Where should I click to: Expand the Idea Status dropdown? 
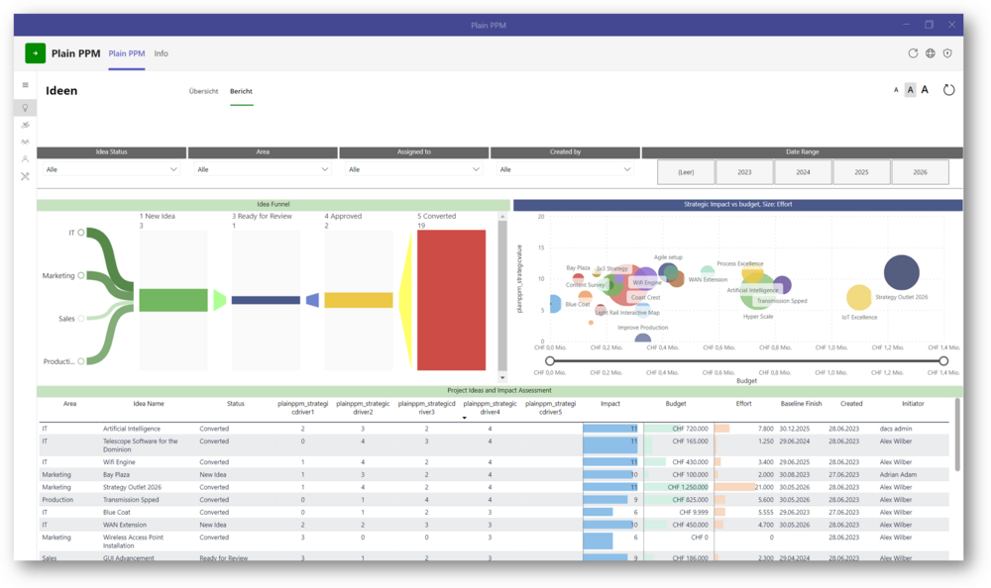coord(111,169)
